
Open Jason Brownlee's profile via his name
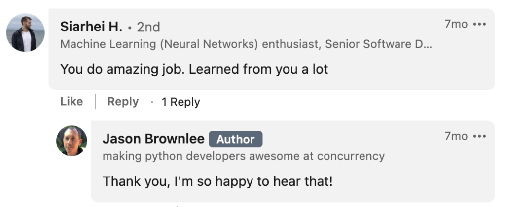(x=153, y=139)
